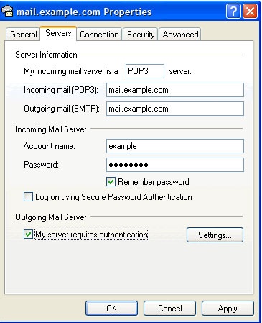Click in the Outgoing mail (SMTP) field
This screenshot has width=262, height=323.
(x=175, y=109)
